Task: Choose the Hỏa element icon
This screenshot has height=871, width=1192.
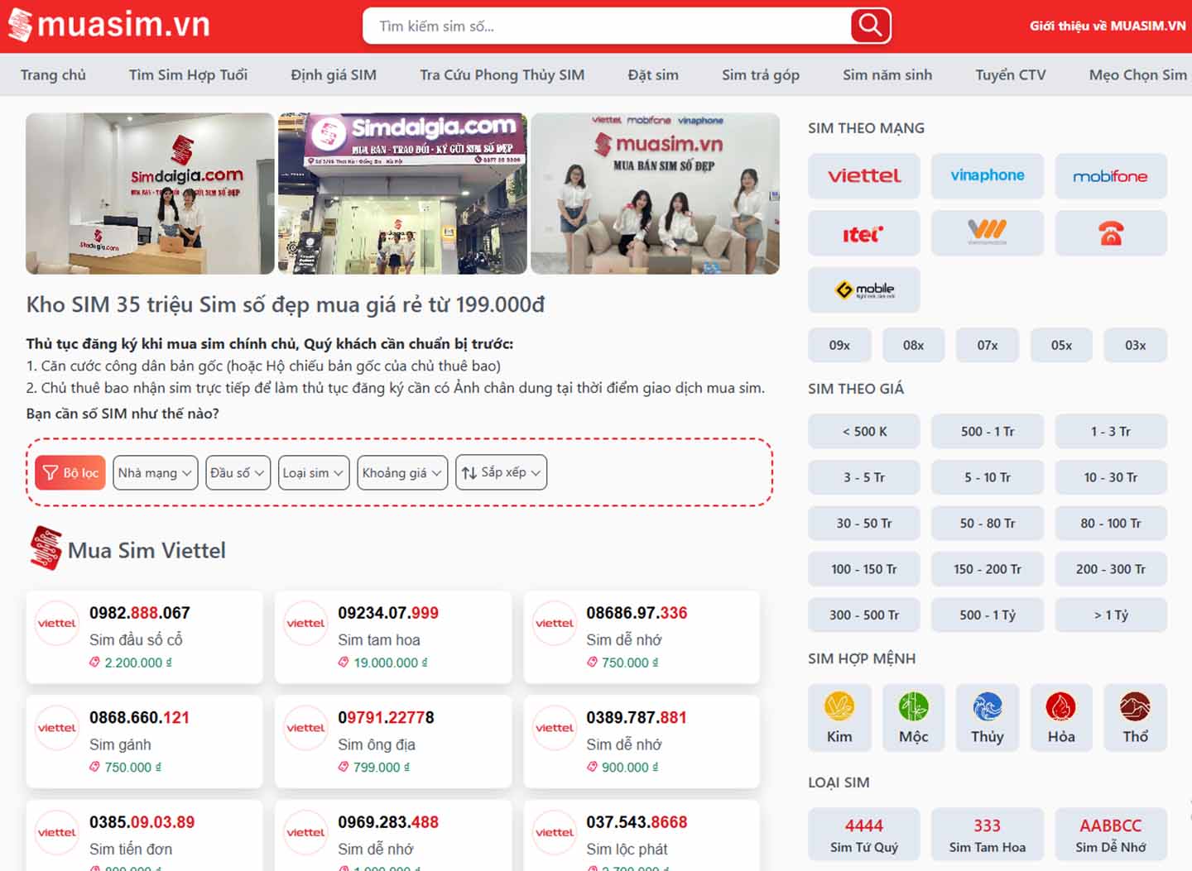Action: 1060,706
